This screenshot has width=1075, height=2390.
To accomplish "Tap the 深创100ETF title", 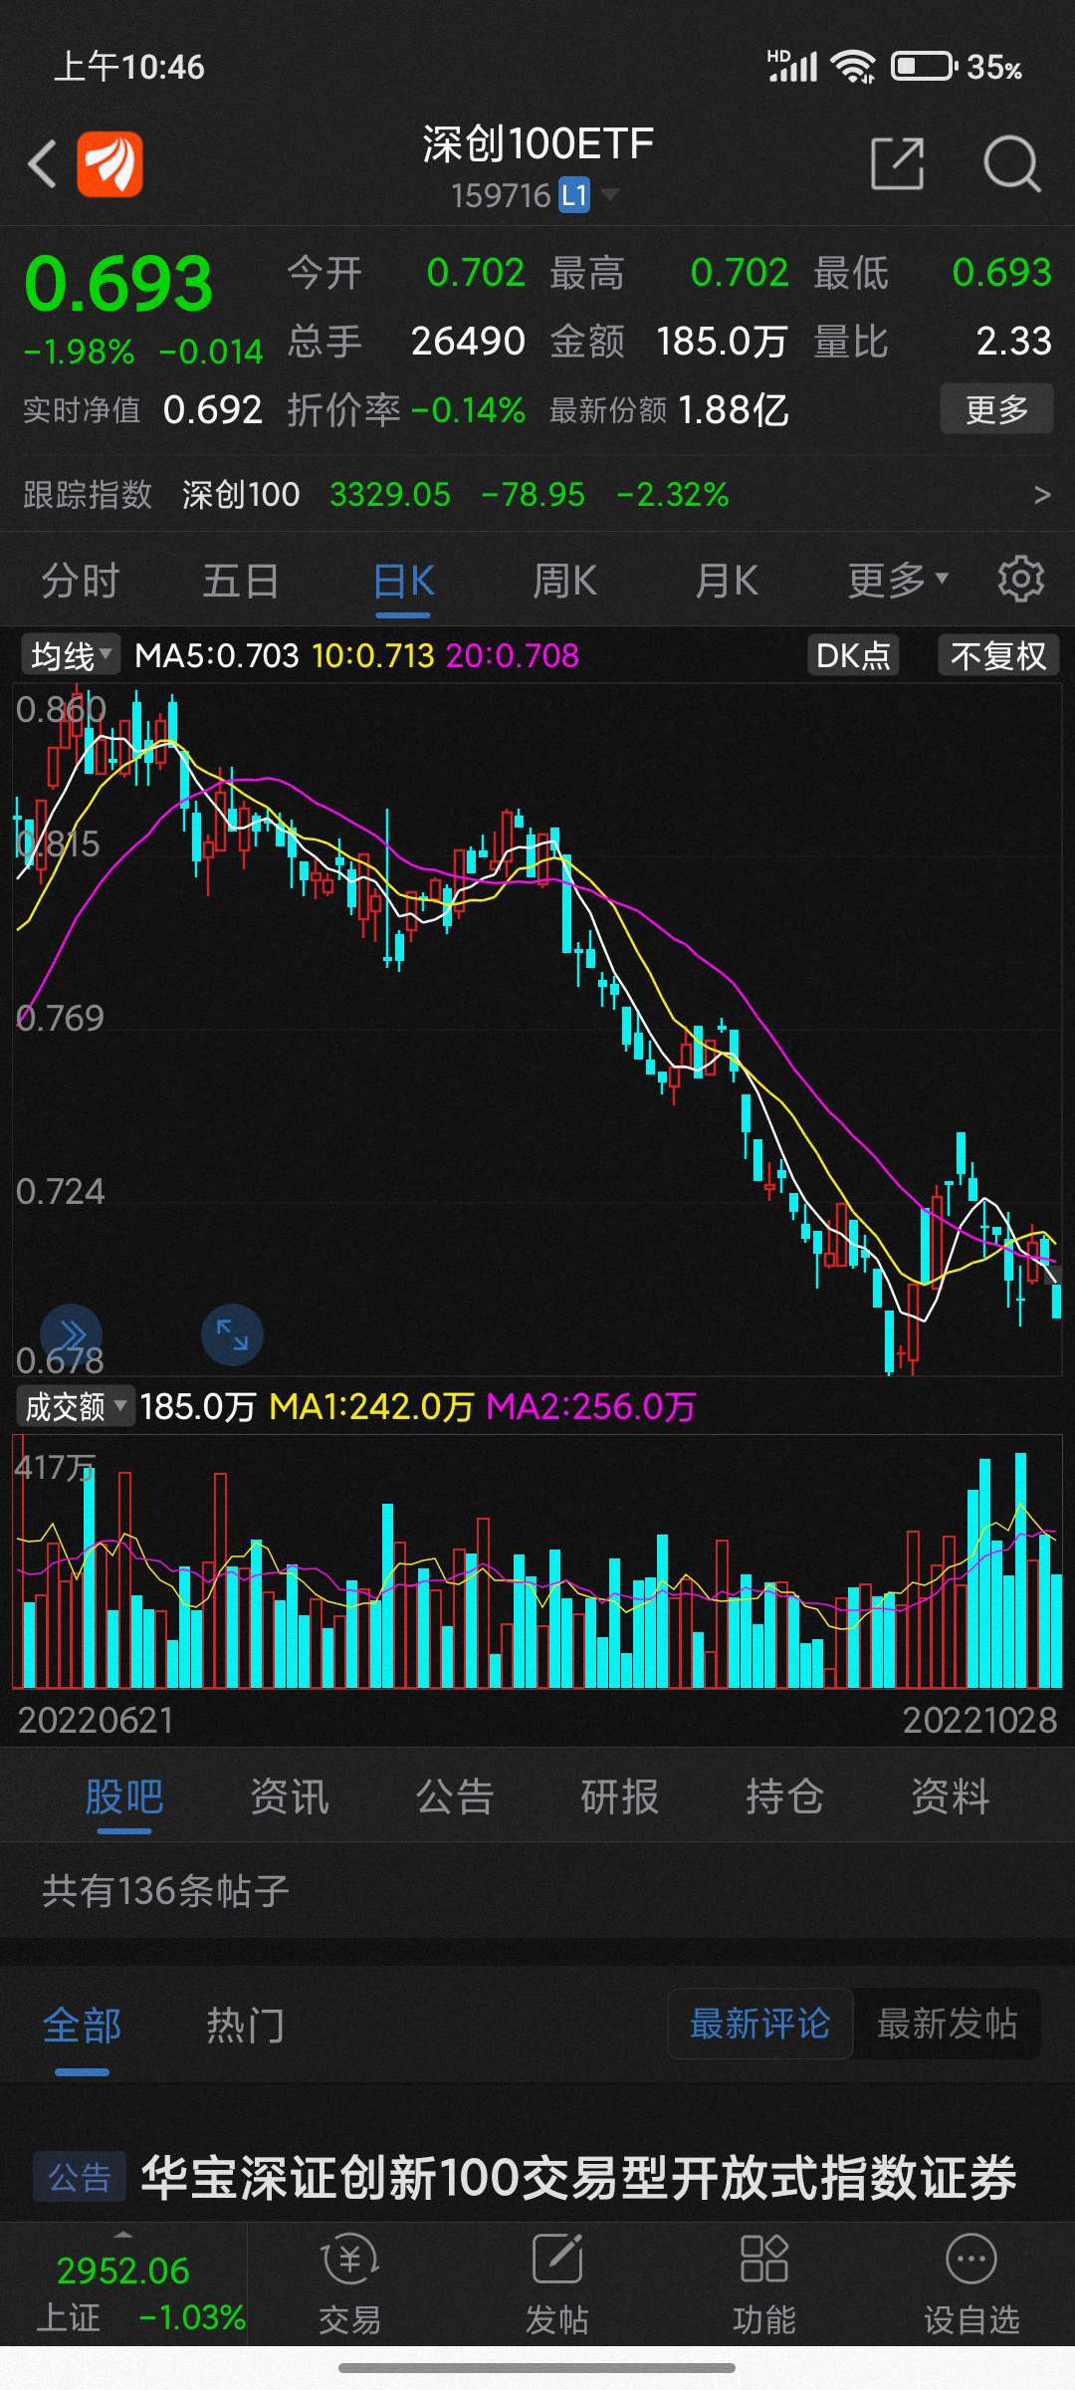I will coord(537,144).
